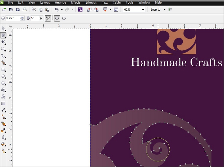Expand the application launcher dropdown arrow

[111, 10]
